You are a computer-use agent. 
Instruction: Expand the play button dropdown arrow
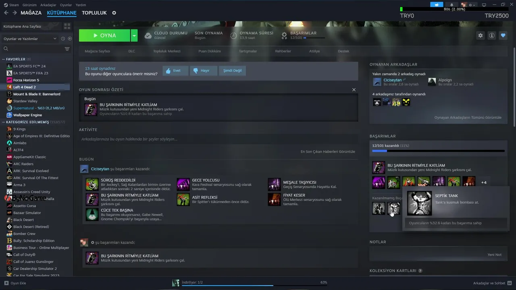(134, 35)
